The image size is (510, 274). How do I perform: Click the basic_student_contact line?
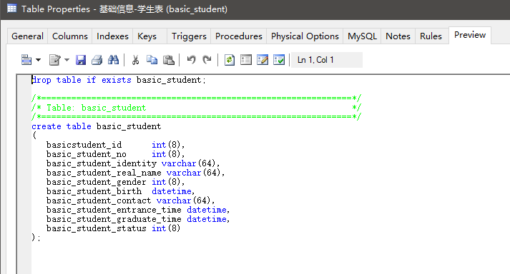[x=130, y=201]
